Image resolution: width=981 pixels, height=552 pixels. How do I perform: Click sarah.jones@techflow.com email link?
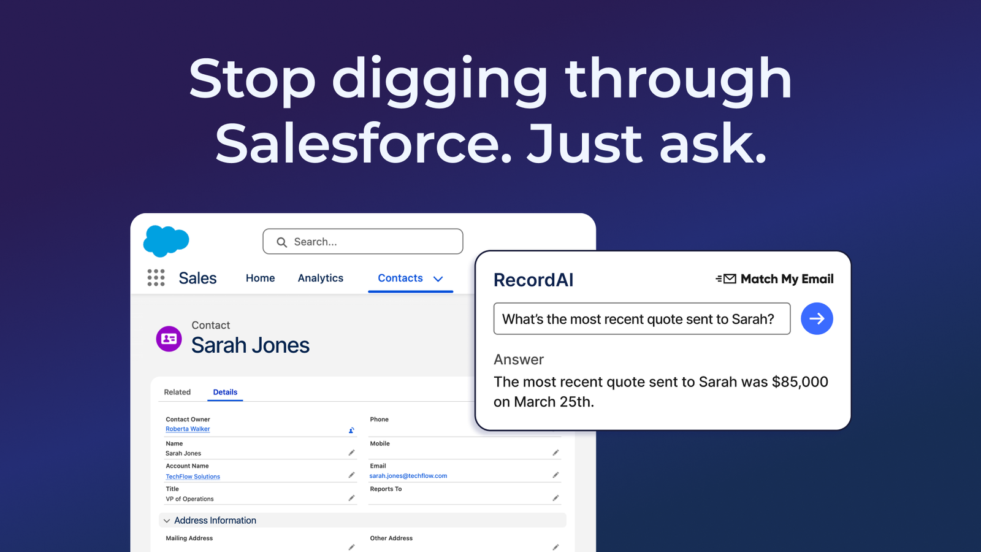pos(408,476)
